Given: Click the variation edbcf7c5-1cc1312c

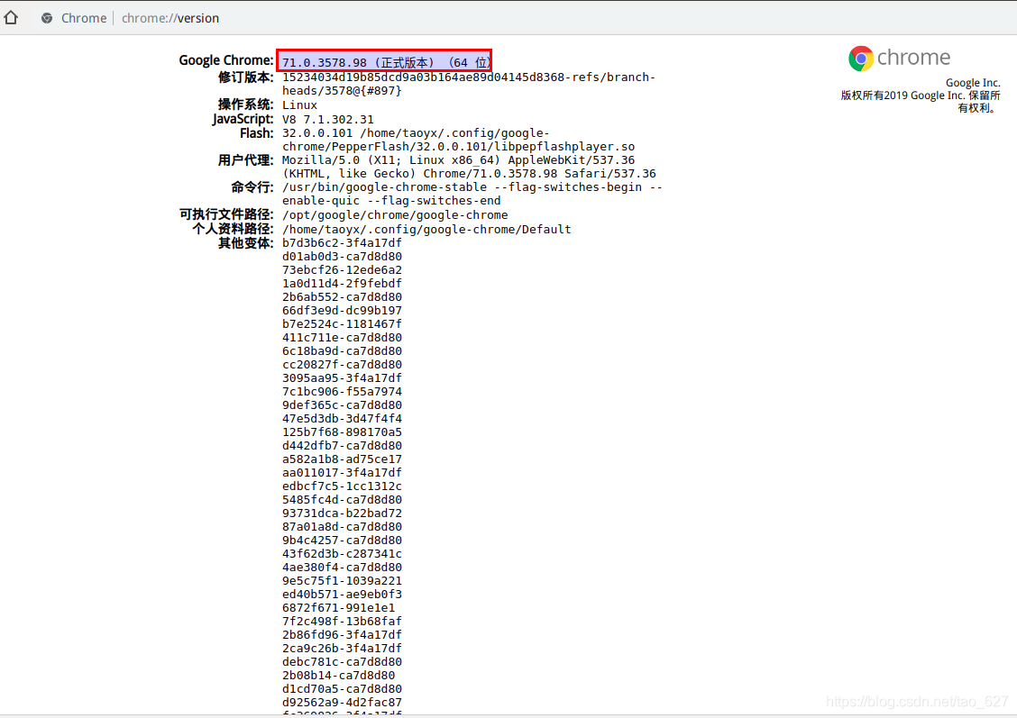Looking at the screenshot, I should (342, 486).
